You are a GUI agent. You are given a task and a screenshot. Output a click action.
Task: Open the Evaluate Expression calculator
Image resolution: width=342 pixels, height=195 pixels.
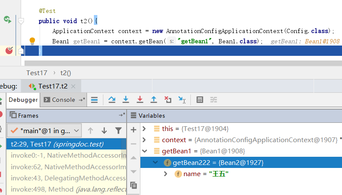(200, 100)
